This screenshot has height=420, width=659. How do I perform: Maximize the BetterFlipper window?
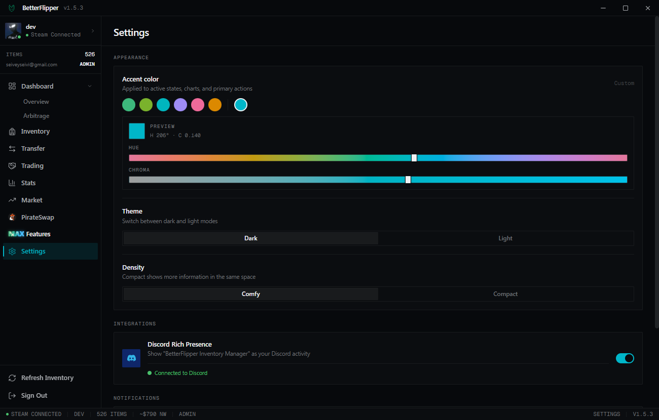tap(626, 8)
